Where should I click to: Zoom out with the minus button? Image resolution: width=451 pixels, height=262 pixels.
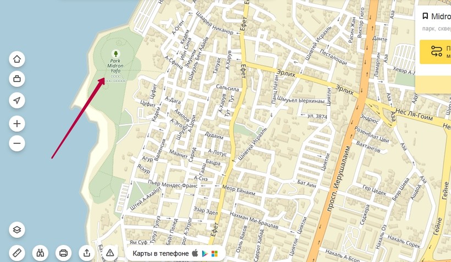tap(17, 143)
